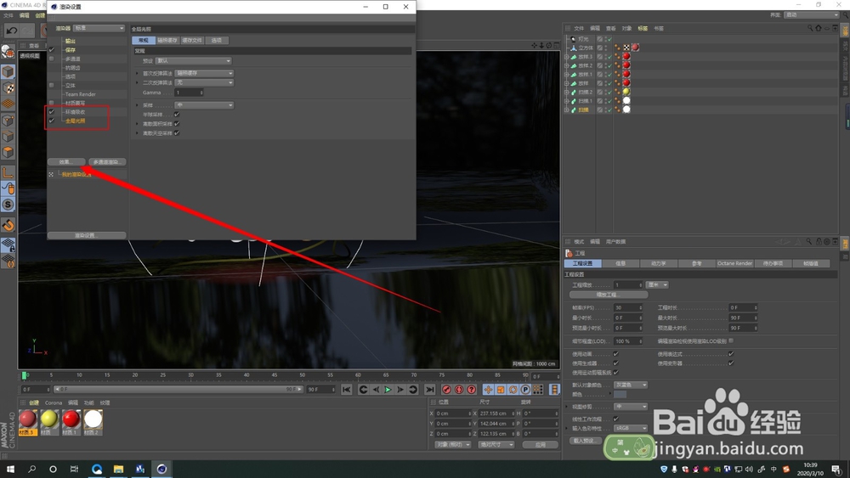Toggle the 半球采样 checkbox
This screenshot has width=850, height=478.
click(x=177, y=115)
